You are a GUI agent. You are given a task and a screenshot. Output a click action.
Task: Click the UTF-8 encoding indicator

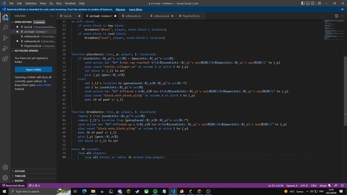(304, 185)
